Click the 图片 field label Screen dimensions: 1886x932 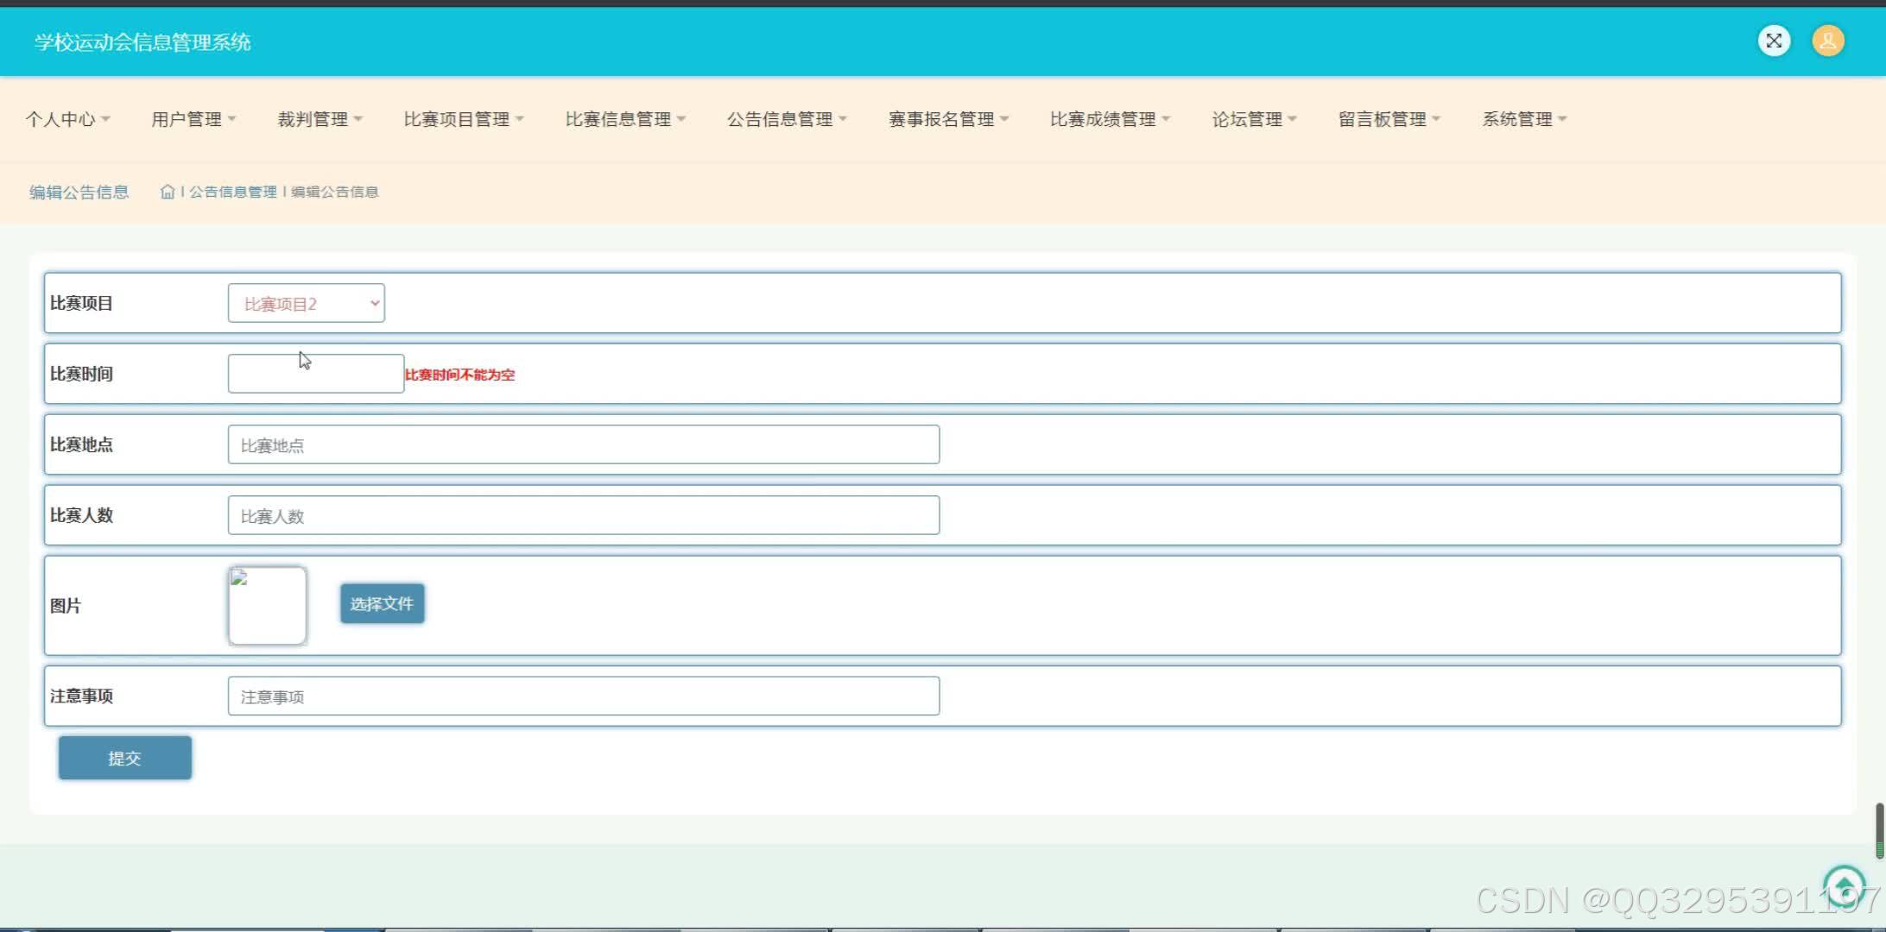(x=66, y=606)
